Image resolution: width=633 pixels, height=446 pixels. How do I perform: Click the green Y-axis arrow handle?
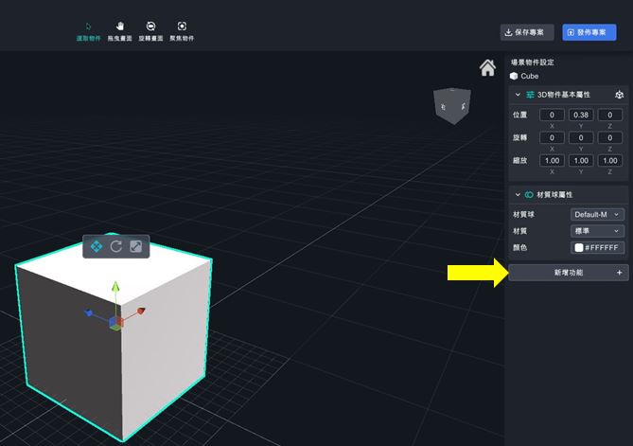point(115,287)
